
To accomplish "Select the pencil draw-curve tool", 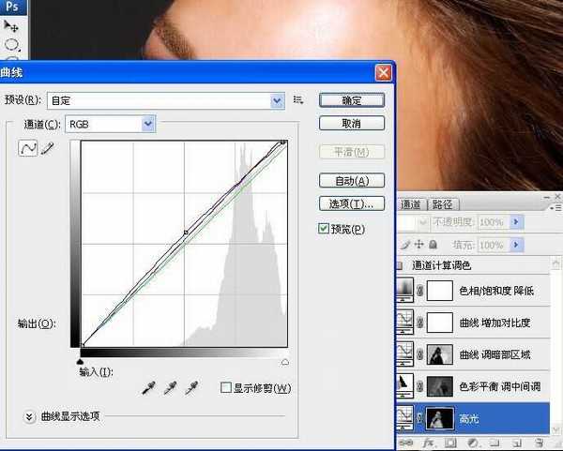I will pyautogui.click(x=47, y=149).
